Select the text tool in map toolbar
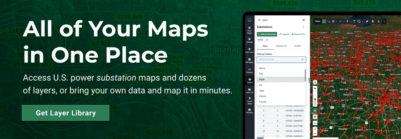Screen dimensions: 401x139 pos(354,21)
